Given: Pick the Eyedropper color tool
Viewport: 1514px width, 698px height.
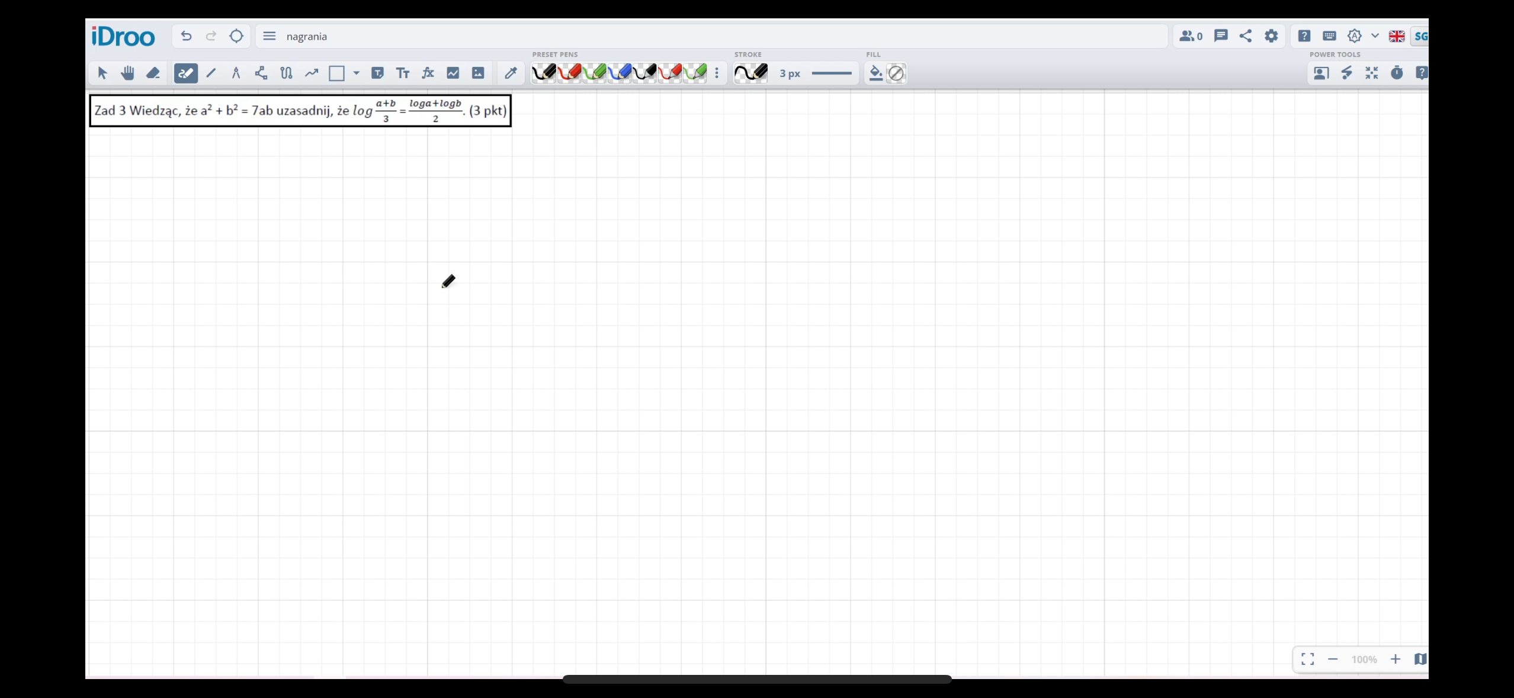Looking at the screenshot, I should [511, 73].
